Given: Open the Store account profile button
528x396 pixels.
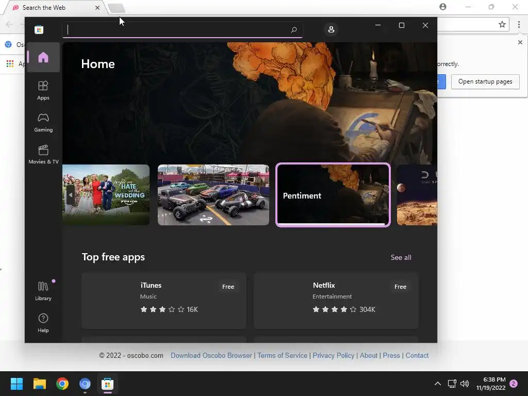Looking at the screenshot, I should point(331,29).
